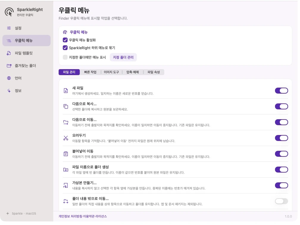Turn off the 가상본 만들기 toggle
The image size is (300, 225).
[x=282, y=185]
